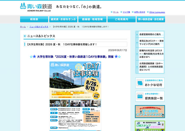Click the article title 【大学生等対象】2026 夏・秋 1DAY仕事体験

point(62,44)
